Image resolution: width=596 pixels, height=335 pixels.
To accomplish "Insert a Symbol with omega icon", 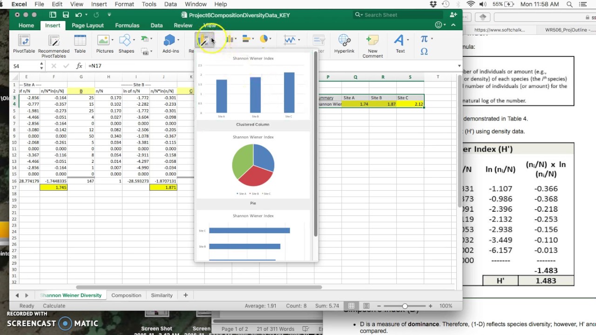I will coord(424,52).
